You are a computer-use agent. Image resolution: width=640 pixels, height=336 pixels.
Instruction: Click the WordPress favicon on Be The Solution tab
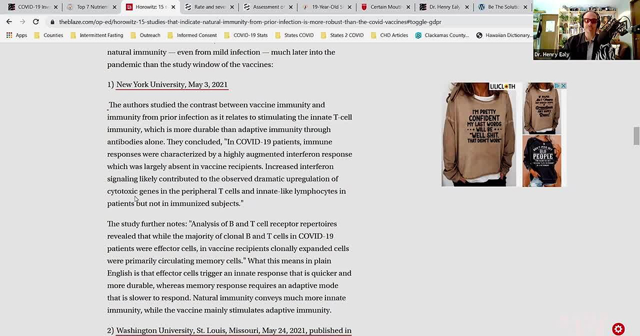482,7
